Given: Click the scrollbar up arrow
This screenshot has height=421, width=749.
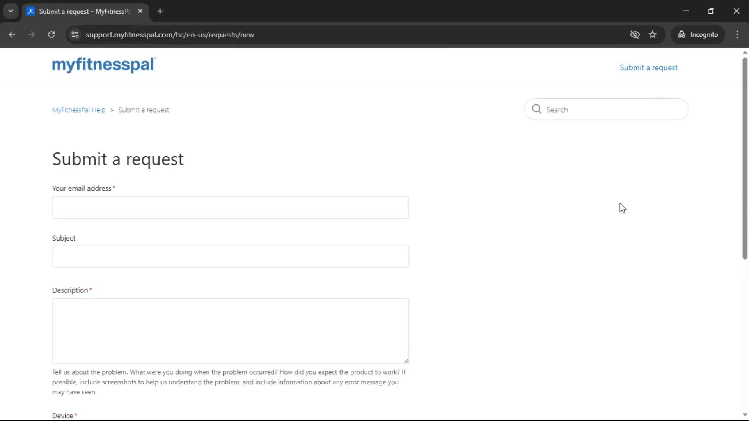Looking at the screenshot, I should click(745, 52).
